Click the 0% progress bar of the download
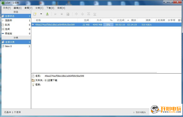The height and width of the screenshot is (117, 183). [x=108, y=25]
